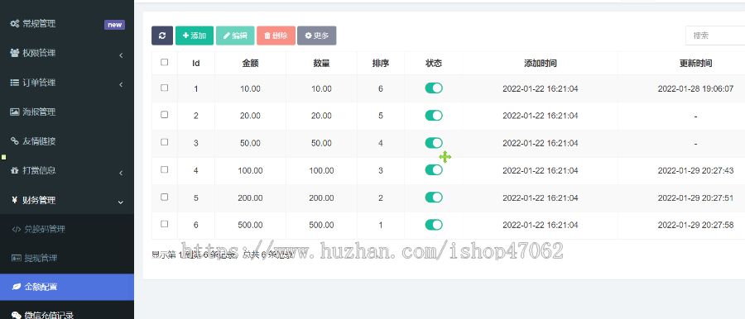
Task: Click update time 2022-01-29 20:27:43
Action: pos(695,170)
